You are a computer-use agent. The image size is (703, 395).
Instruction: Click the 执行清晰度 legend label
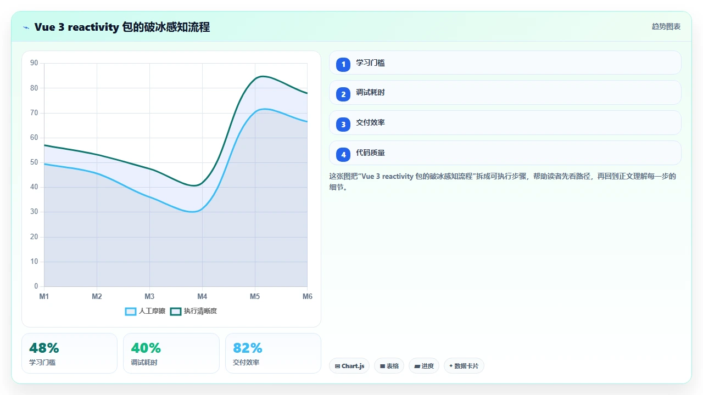[200, 311]
